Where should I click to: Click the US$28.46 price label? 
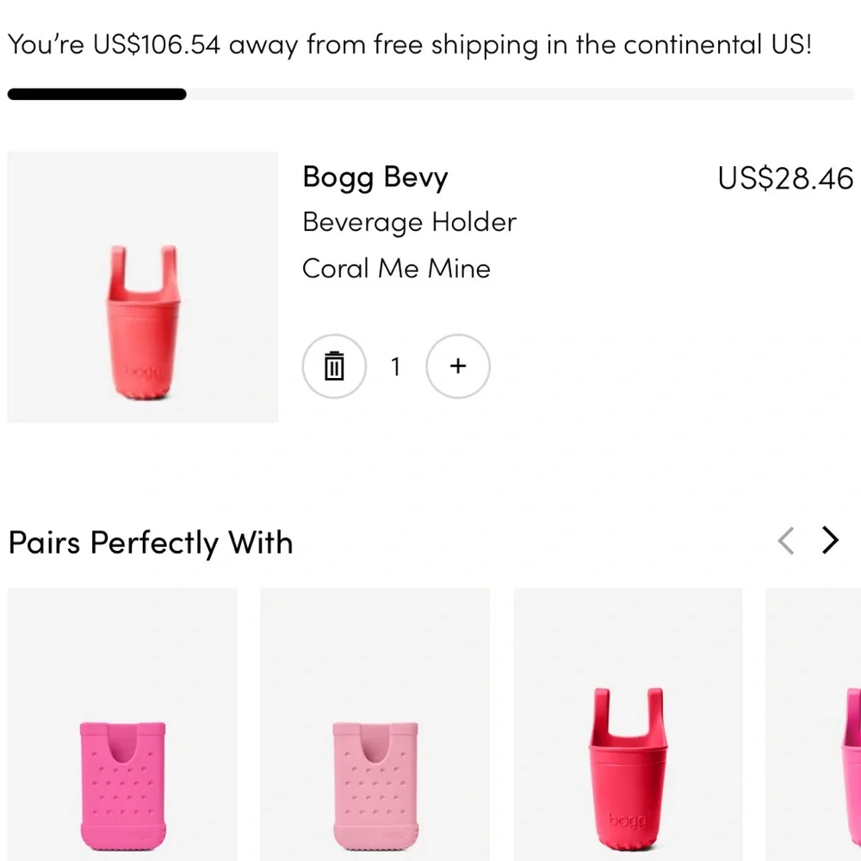(784, 178)
